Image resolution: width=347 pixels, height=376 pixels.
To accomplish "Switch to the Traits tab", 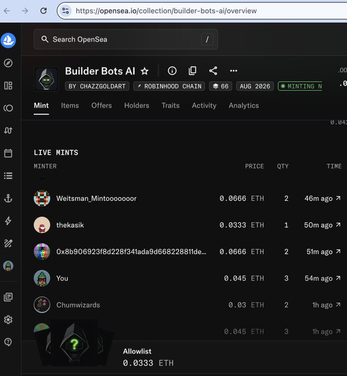I will coord(171,106).
